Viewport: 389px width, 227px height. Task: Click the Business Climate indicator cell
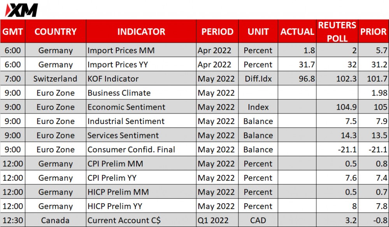coord(141,93)
